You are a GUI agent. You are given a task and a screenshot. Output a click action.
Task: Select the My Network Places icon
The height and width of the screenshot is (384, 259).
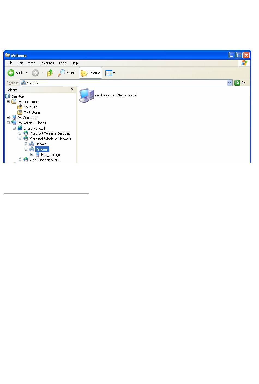pyautogui.click(x=14, y=122)
